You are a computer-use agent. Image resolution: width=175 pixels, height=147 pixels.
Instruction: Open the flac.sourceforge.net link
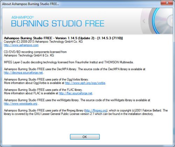(76, 93)
